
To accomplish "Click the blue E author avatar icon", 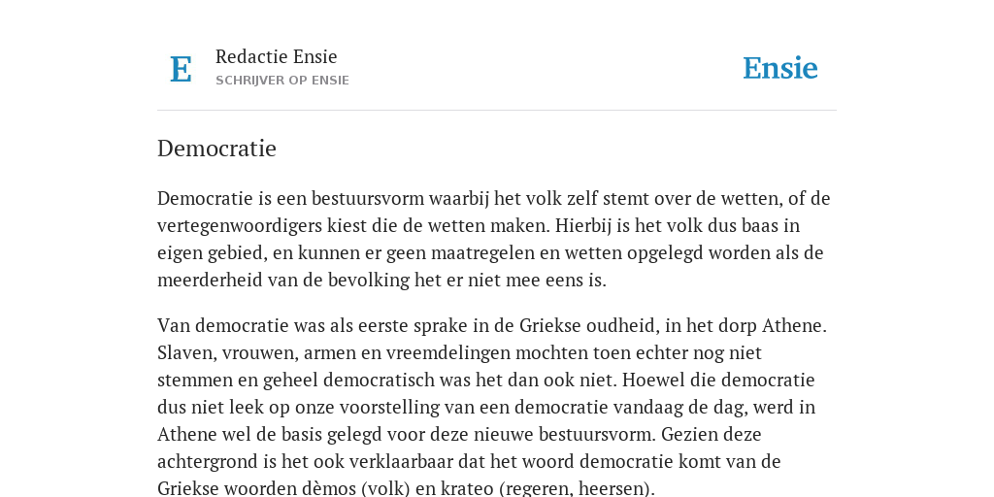I will (181, 69).
